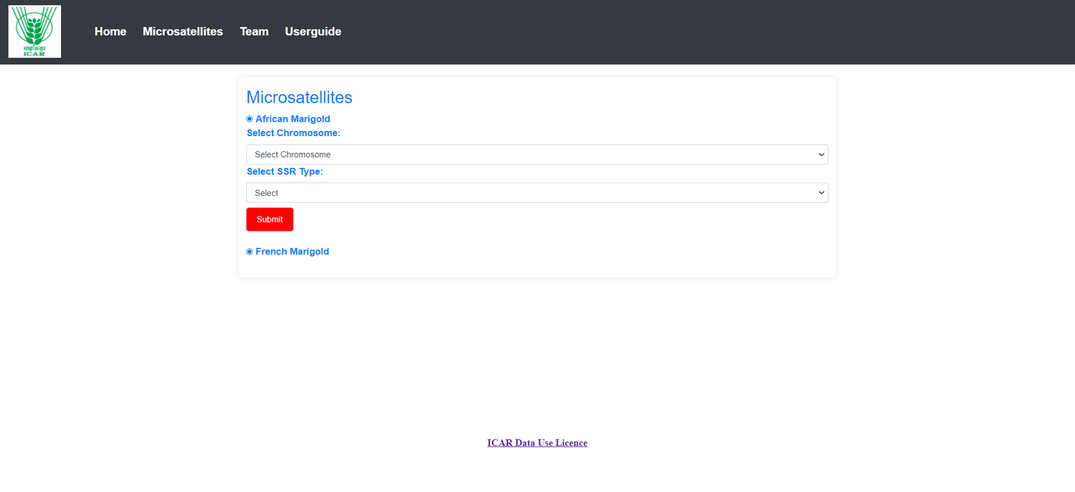
Task: Click the French Marigold label text
Action: 292,252
